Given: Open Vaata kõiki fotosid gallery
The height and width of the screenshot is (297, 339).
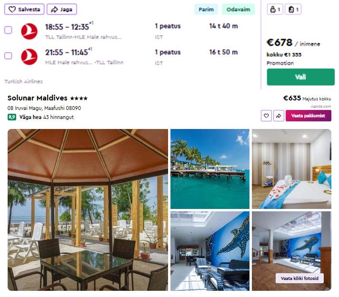Looking at the screenshot, I should [299, 278].
